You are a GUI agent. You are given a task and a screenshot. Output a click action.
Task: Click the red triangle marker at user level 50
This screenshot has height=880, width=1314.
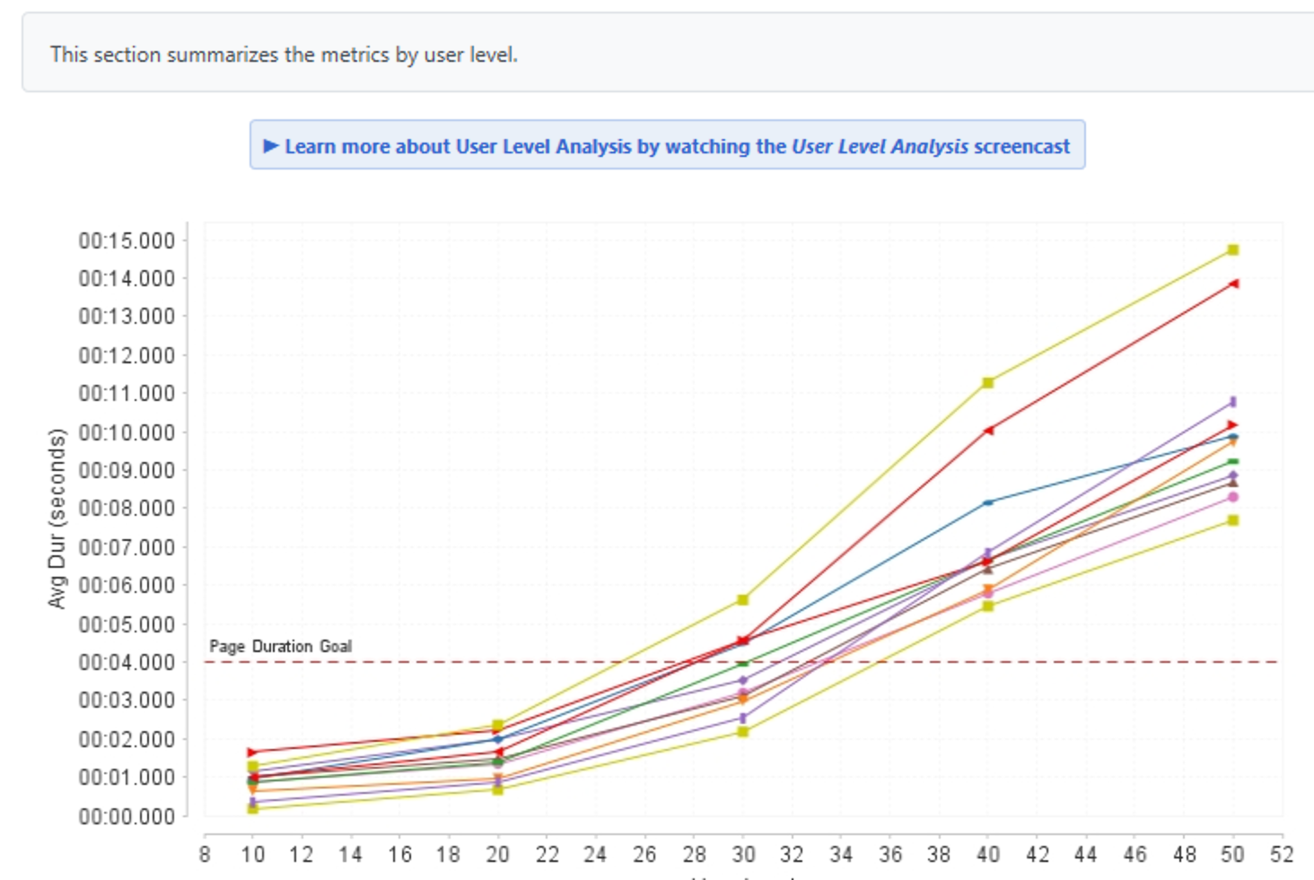click(1231, 422)
